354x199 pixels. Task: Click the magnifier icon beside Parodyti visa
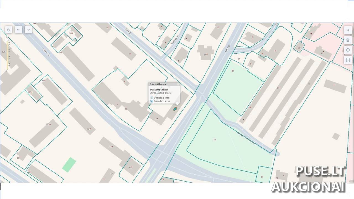pyautogui.click(x=152, y=101)
